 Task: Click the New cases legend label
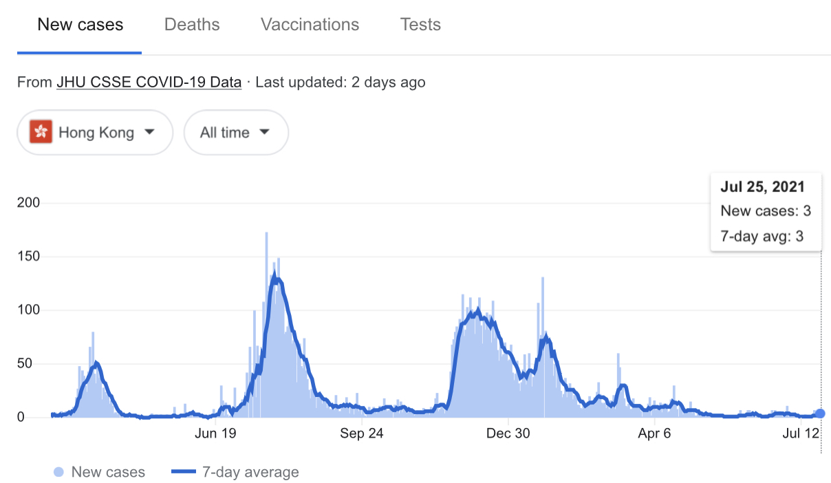(108, 472)
